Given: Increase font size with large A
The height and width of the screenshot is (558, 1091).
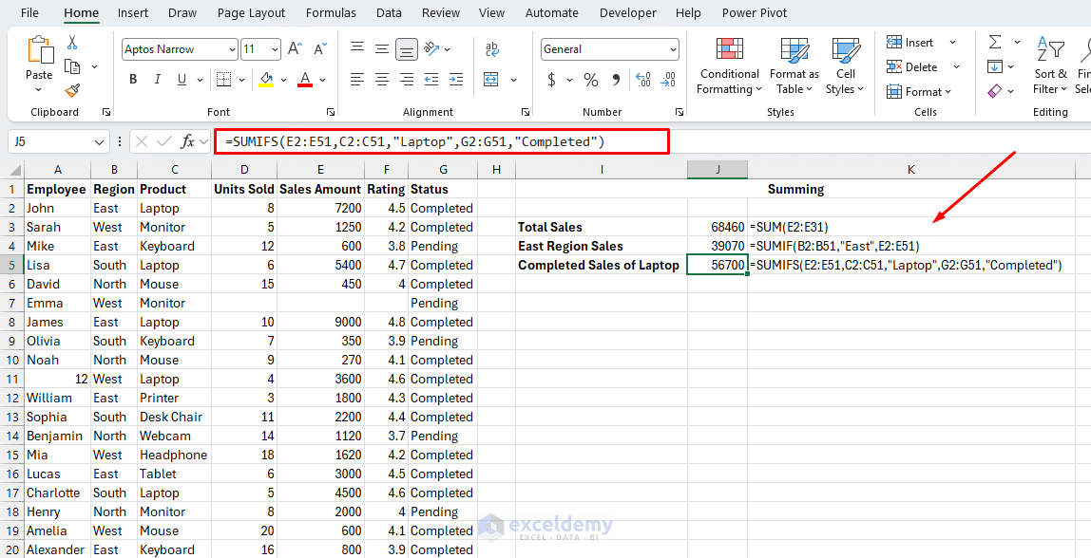Looking at the screenshot, I should pos(295,49).
